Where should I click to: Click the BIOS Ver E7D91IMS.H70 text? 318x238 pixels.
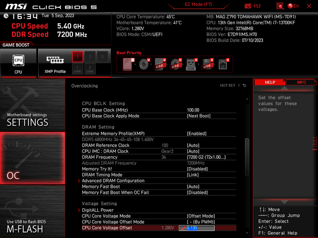tap(232, 34)
